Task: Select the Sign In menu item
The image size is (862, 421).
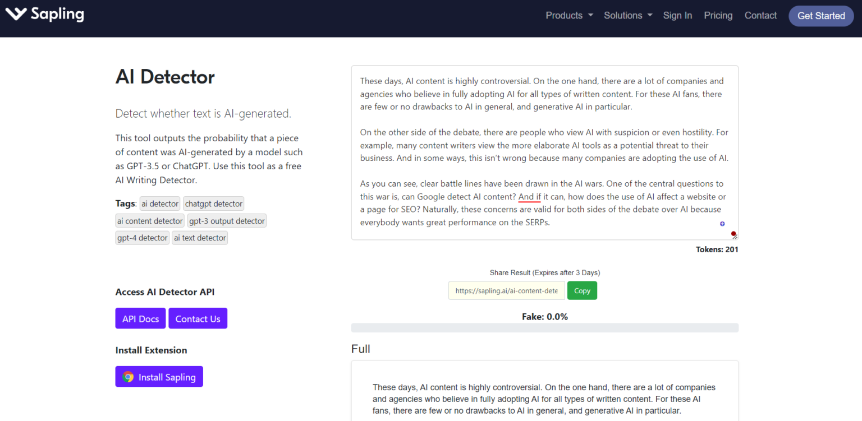Action: coord(677,15)
